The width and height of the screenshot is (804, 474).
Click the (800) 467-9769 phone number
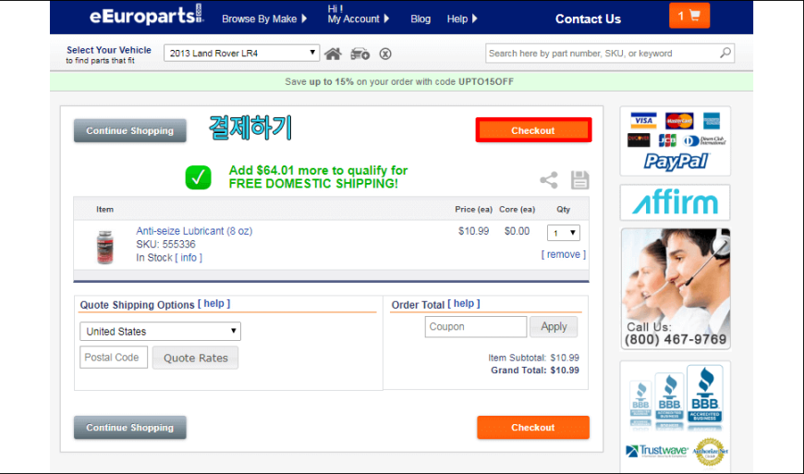676,339
